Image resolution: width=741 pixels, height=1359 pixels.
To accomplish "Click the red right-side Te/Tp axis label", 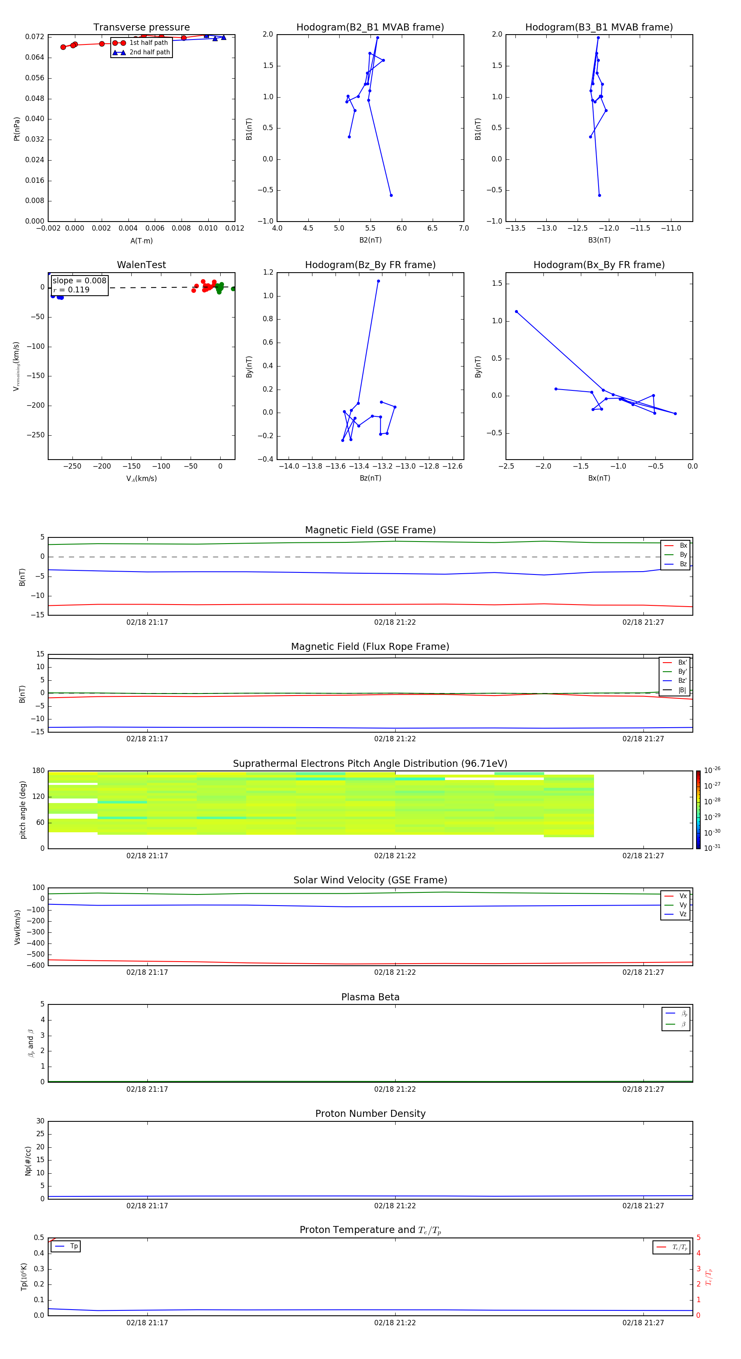I will (x=709, y=1277).
